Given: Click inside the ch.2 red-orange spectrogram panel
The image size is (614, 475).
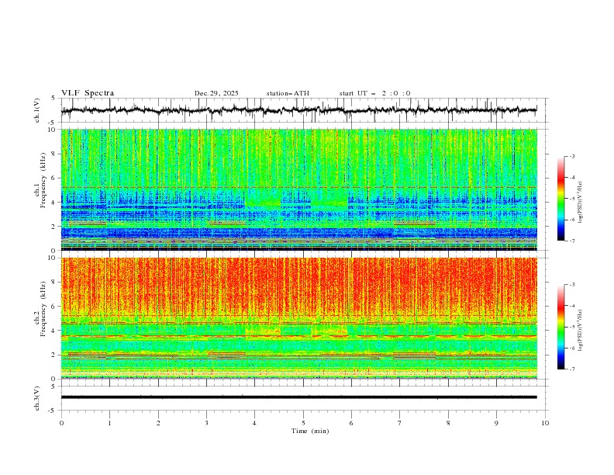Looking at the screenshot, I should (x=299, y=318).
